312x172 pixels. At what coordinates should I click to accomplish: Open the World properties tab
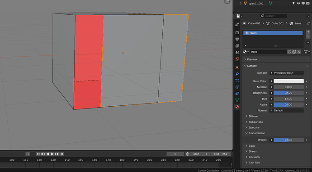pos(237,59)
